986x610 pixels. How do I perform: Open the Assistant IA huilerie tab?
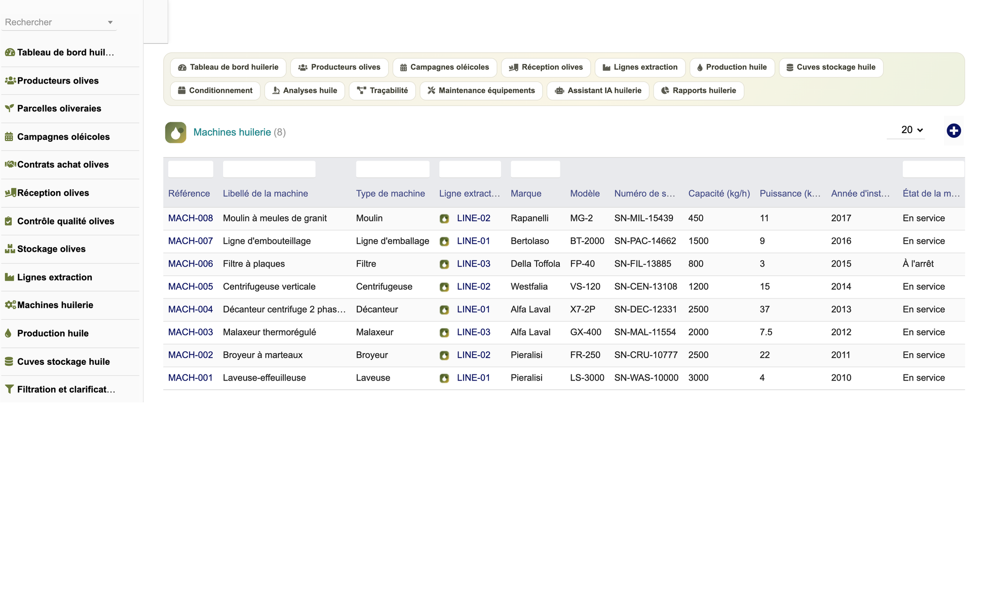coord(598,91)
